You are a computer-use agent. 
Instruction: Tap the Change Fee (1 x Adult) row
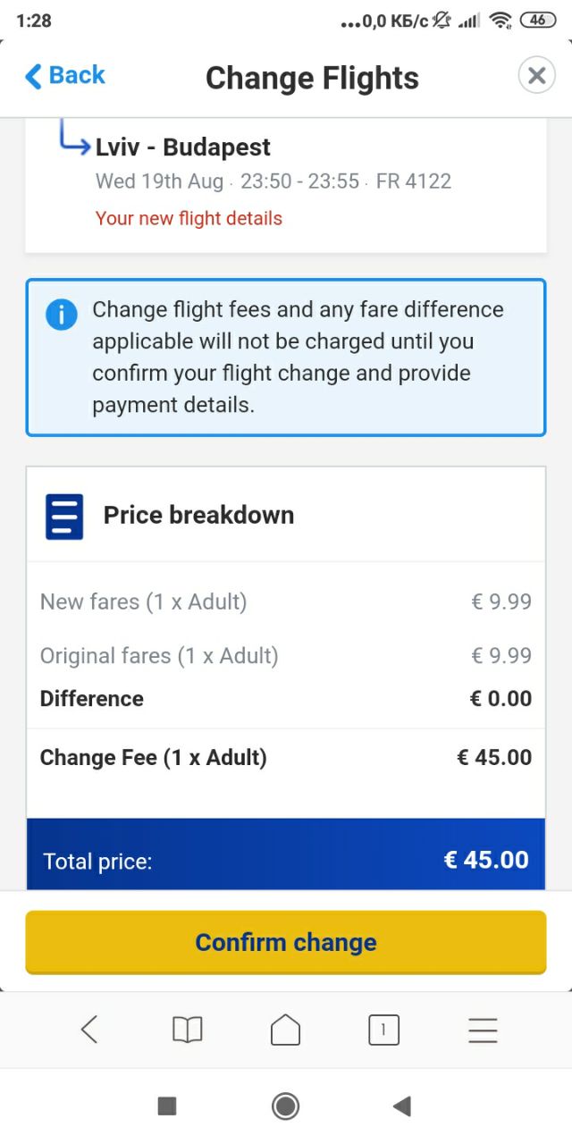[286, 757]
